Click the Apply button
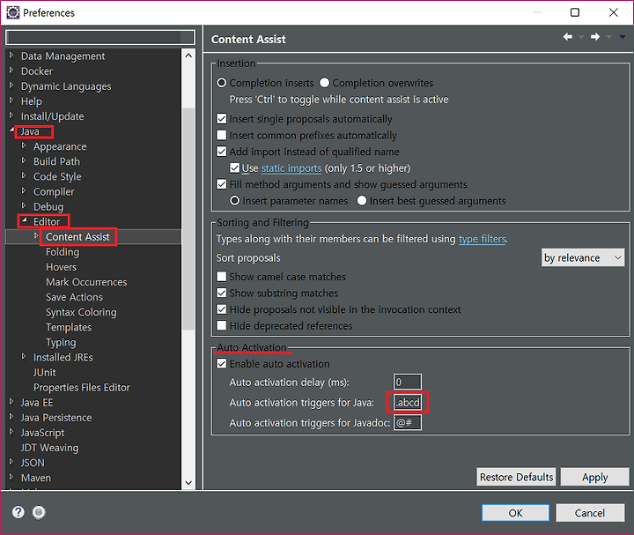The width and height of the screenshot is (634, 535). pyautogui.click(x=594, y=477)
